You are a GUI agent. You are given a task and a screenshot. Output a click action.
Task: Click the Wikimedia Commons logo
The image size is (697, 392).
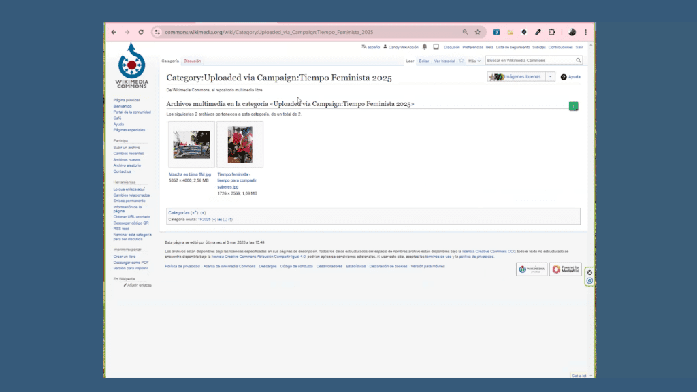(131, 65)
